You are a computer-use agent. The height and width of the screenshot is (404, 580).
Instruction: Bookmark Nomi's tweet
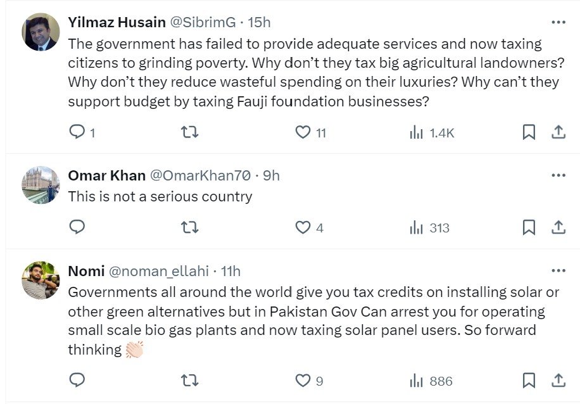pos(529,381)
